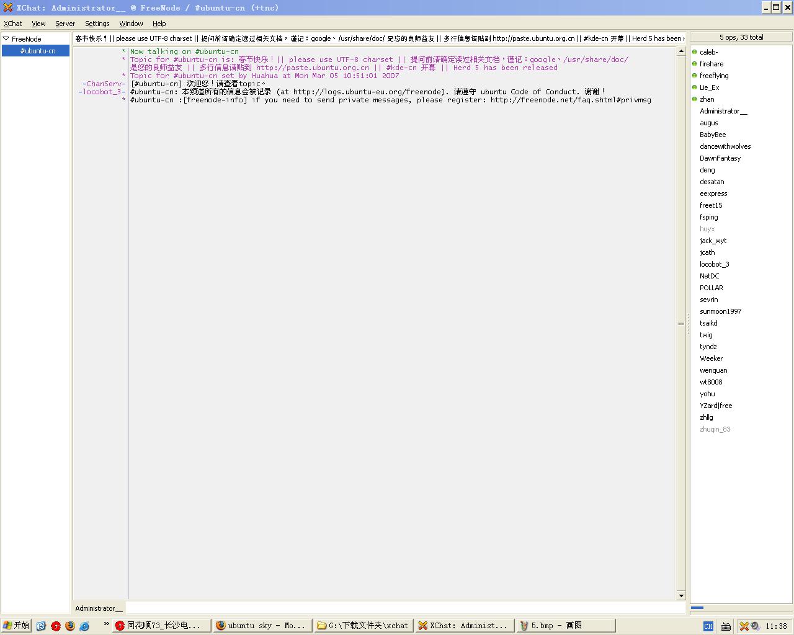This screenshot has height=635, width=794.
Task: Select user locobot_3 in user list
Action: click(715, 264)
